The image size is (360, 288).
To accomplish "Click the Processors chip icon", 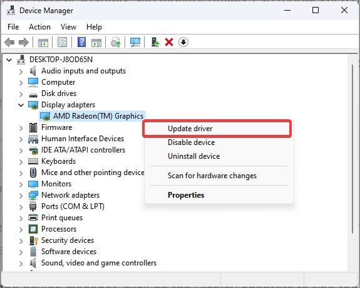I will tap(33, 229).
